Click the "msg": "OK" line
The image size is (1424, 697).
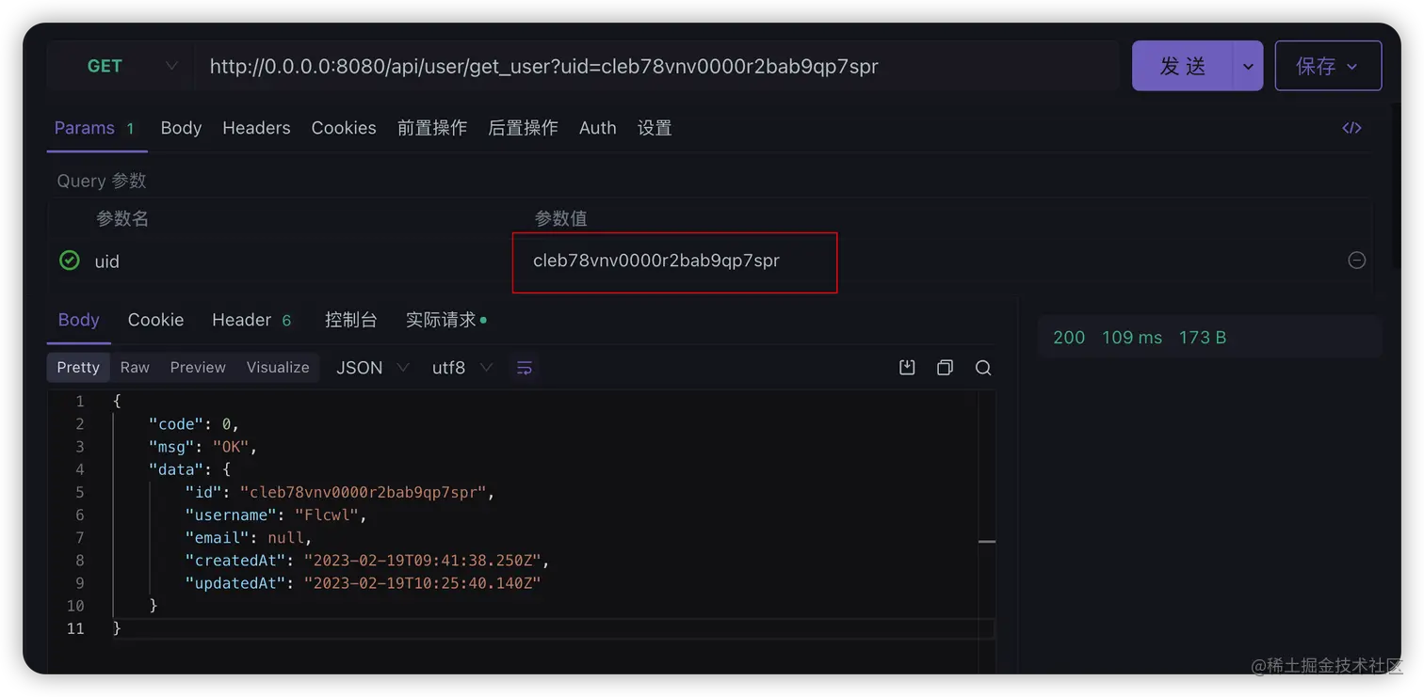tap(202, 447)
